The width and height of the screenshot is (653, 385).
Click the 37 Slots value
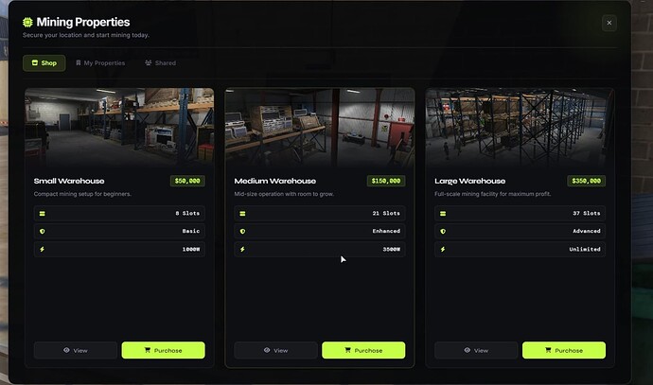click(587, 214)
